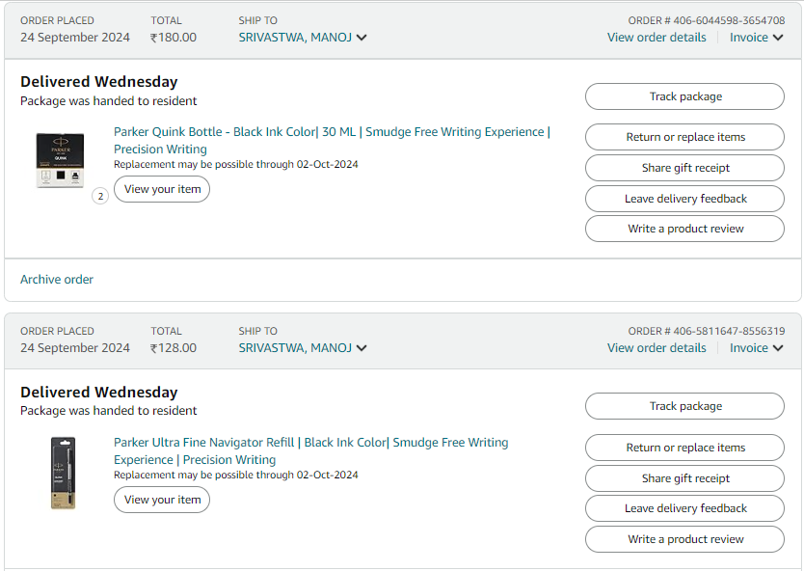The image size is (804, 571).
Task: View order details for order 406-5811647-8556319
Action: (657, 348)
